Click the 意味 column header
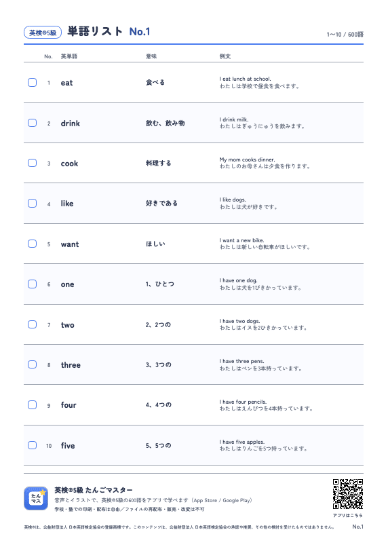This screenshot has width=388, height=549. point(151,56)
